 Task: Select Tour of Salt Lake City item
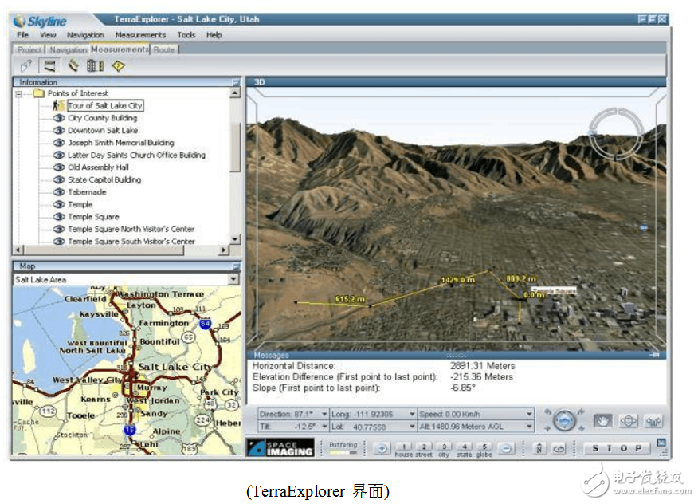coord(104,106)
